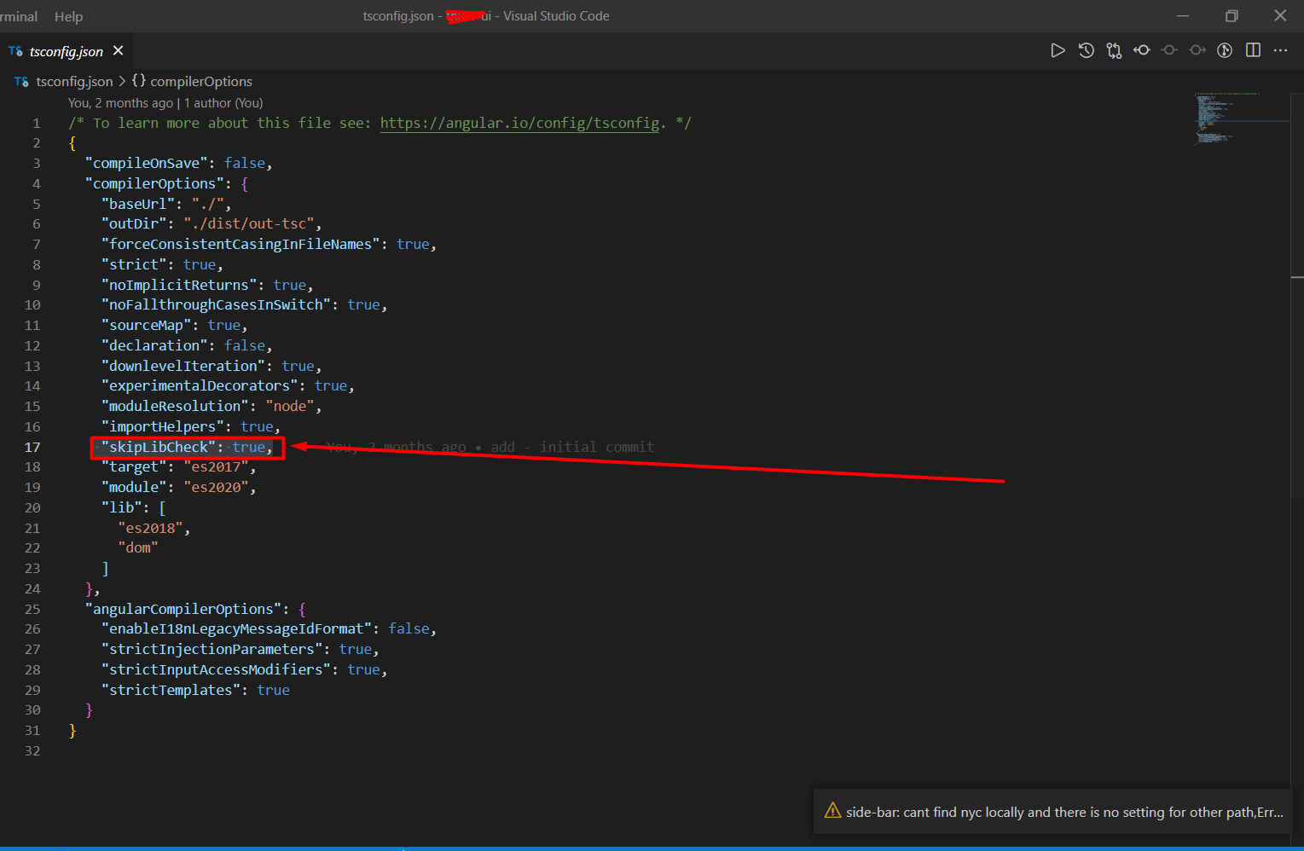Open changes with next revision icon
The image size is (1304, 851).
[x=1197, y=50]
